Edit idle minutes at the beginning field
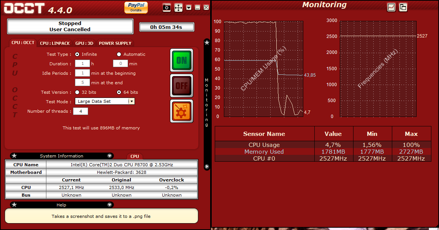This screenshot has width=439, height=230. (x=82, y=73)
